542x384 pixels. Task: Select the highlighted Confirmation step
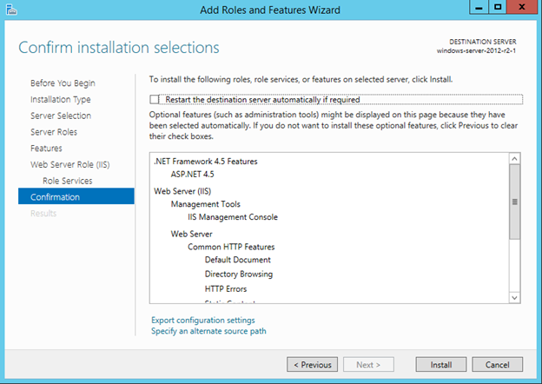click(55, 197)
